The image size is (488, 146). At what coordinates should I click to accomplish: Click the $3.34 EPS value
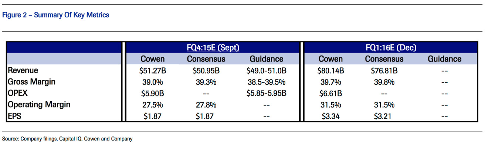[x=331, y=116]
